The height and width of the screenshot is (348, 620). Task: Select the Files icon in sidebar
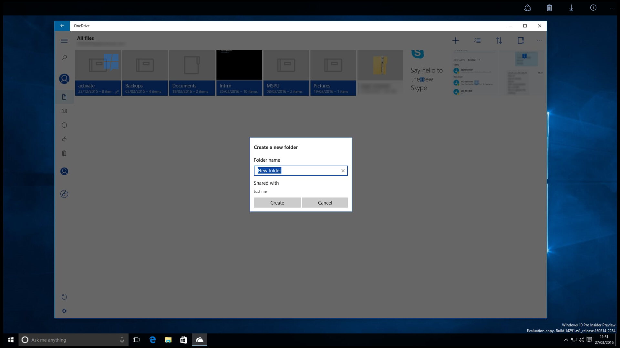64,97
